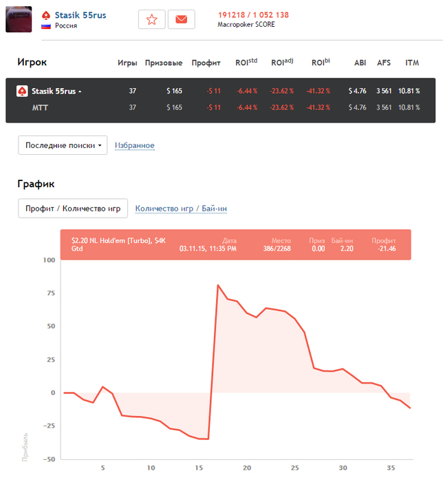443x482 pixels.
Task: Select the Профит / Количество игр tab
Action: 73,209
